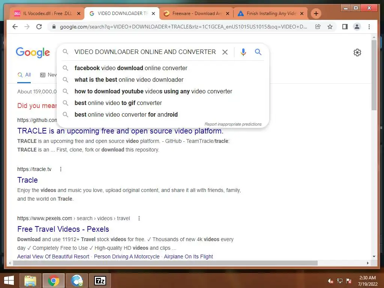Screen dimensions: 384x288
Task: Open the Chrome profile avatar
Action: [x=357, y=27]
